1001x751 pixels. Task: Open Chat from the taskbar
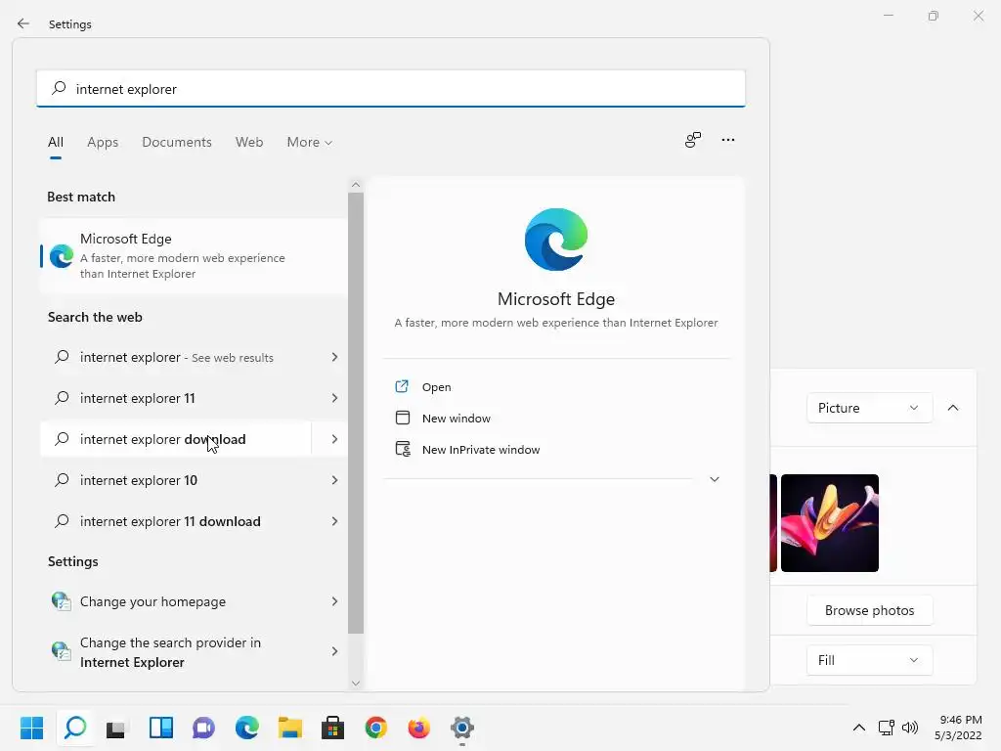coord(203,728)
